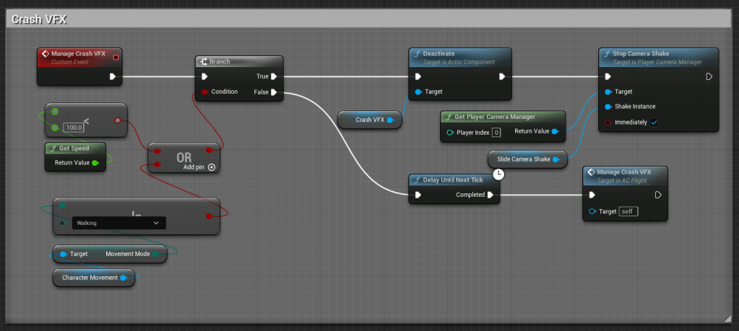This screenshot has height=331, width=739.
Task: Click the False output pin on Branch
Action: 273,92
